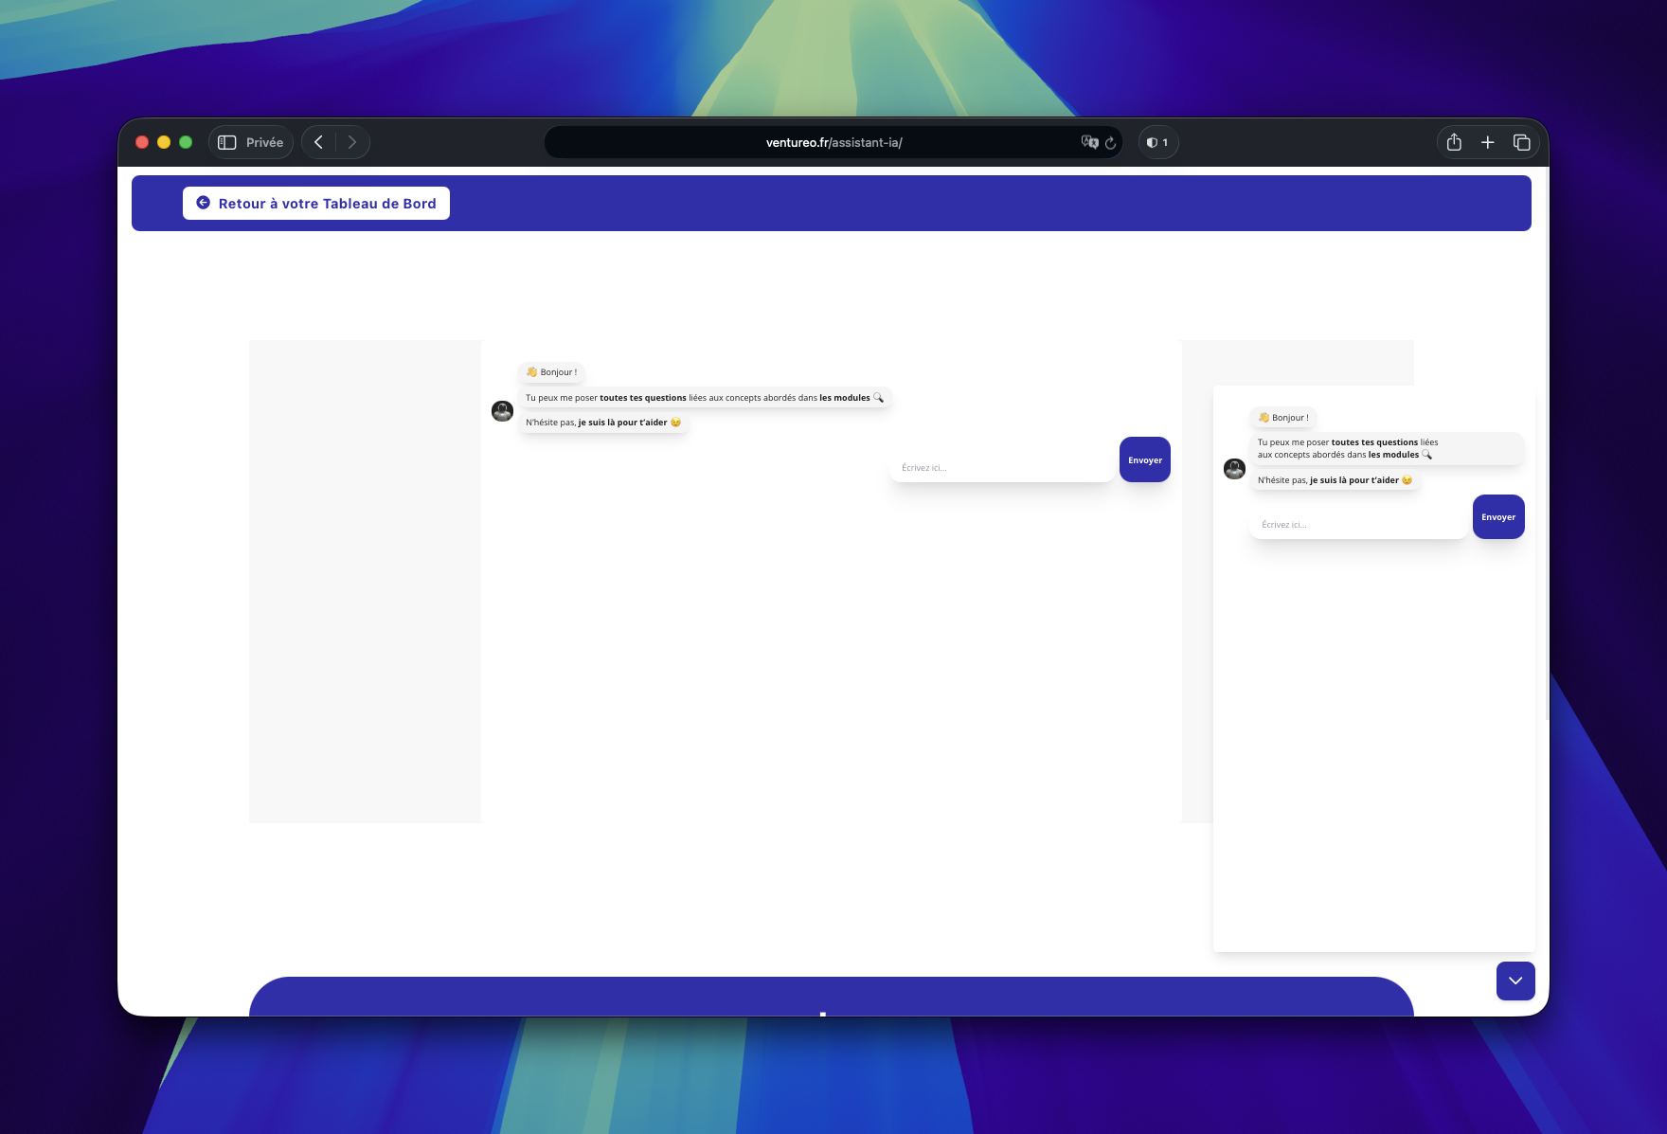The image size is (1667, 1134).
Task: Show the tab overview icon
Action: pos(1522,142)
